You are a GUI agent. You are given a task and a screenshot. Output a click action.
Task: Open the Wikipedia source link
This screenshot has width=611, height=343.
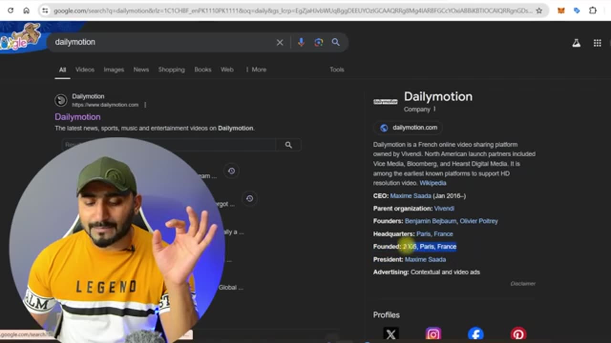(x=433, y=183)
